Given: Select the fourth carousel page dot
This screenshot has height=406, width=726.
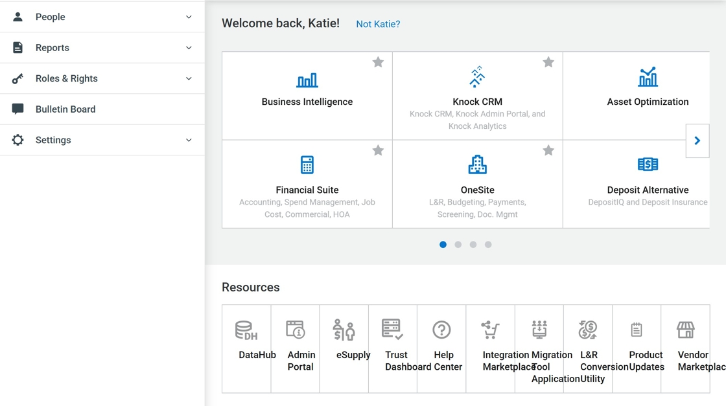Looking at the screenshot, I should coord(488,245).
